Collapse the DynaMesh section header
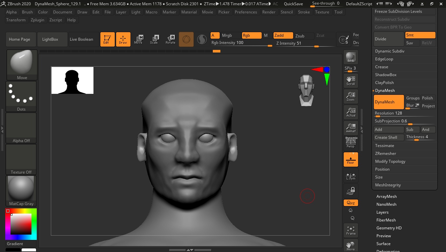This screenshot has height=252, width=446. [385, 91]
